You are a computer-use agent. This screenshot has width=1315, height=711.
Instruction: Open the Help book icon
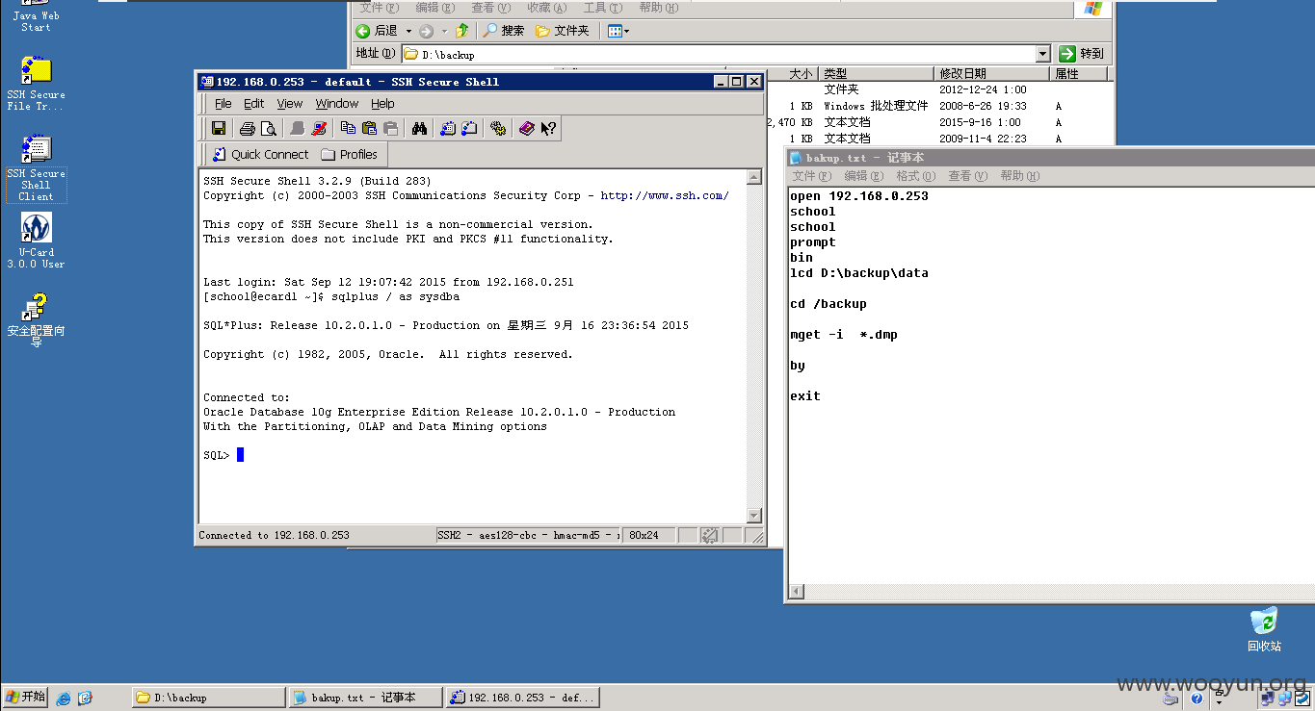527,128
